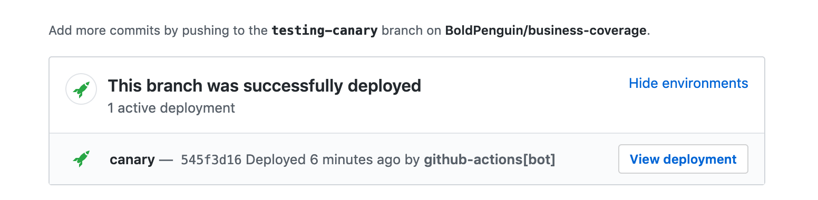818x200 pixels.
Task: Click the dash separator after canary
Action: click(x=166, y=159)
